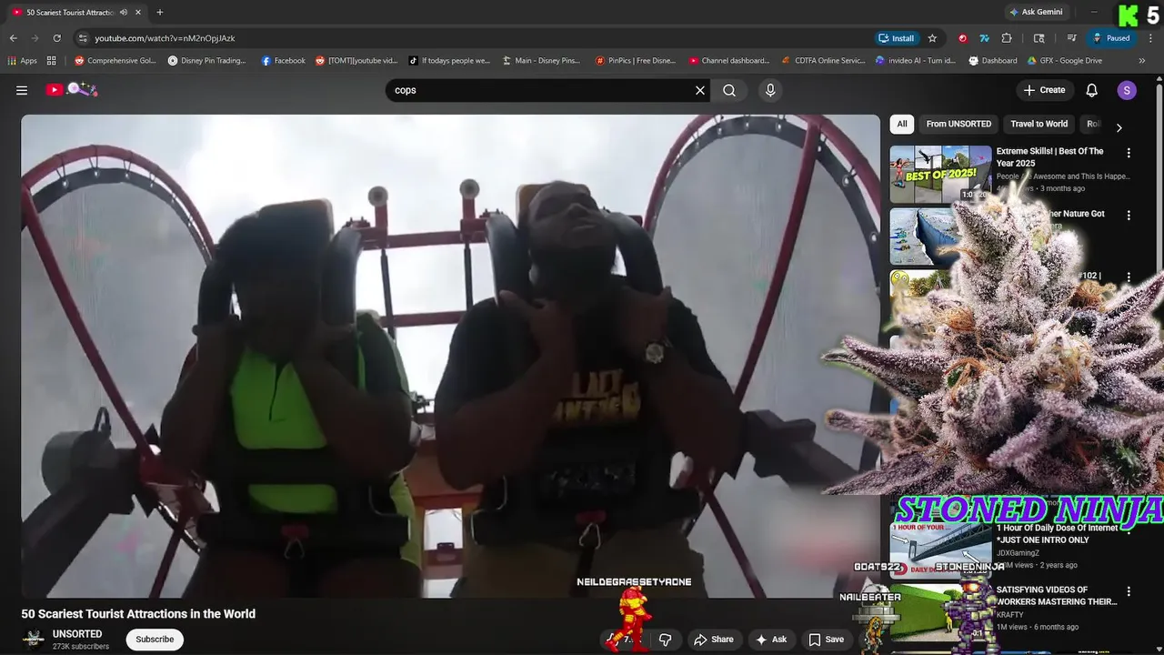Run search with the magnifier button

(x=729, y=90)
